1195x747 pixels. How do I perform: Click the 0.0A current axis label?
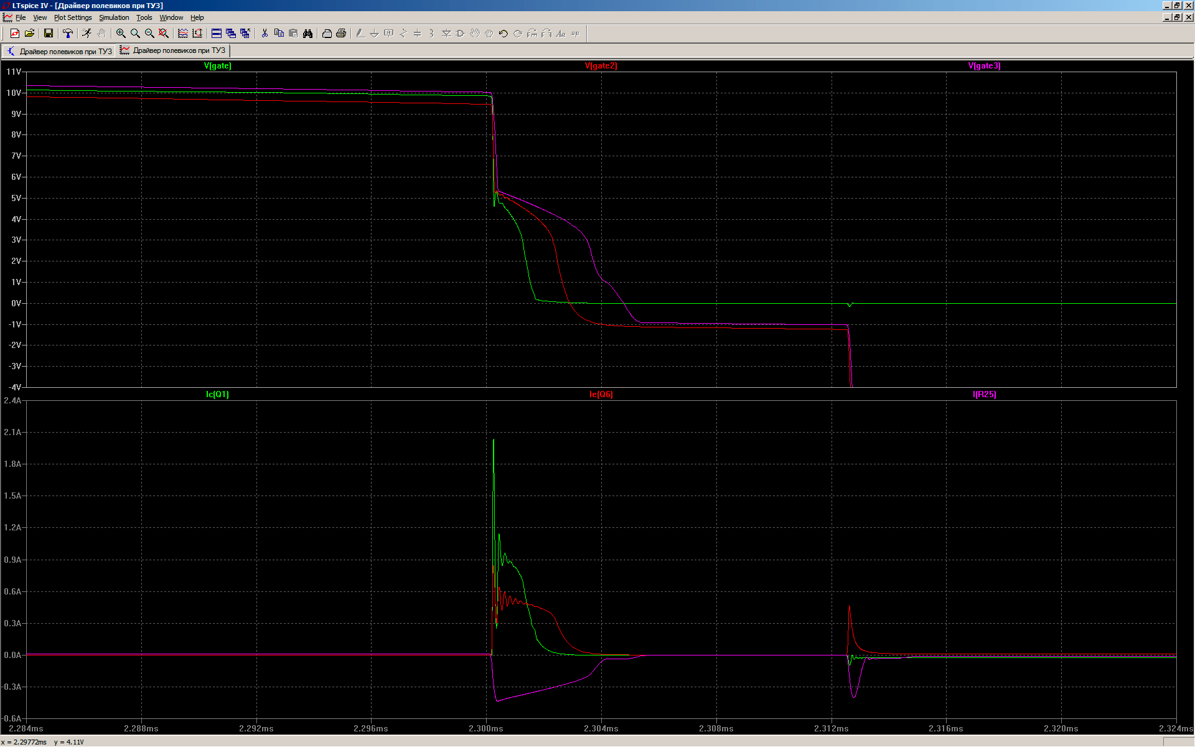(x=12, y=655)
